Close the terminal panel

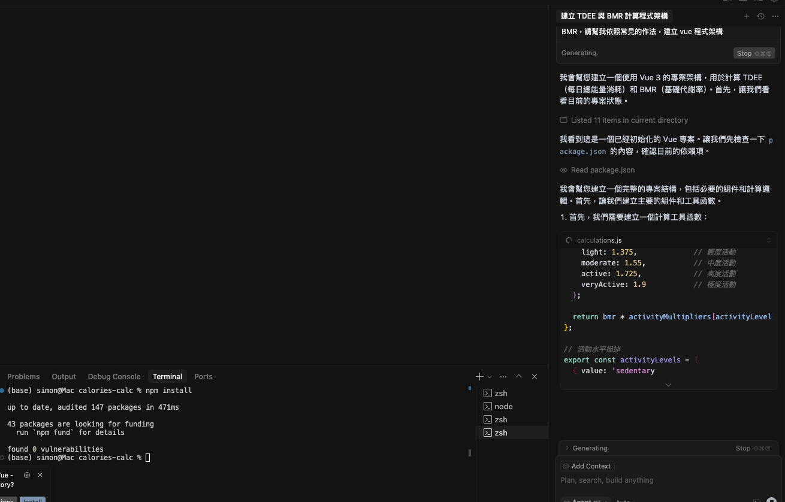pyautogui.click(x=535, y=377)
